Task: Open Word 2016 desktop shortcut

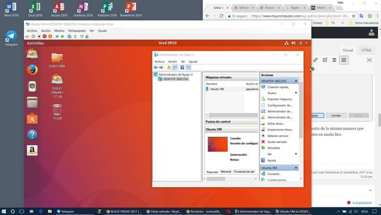Action: tap(11, 9)
